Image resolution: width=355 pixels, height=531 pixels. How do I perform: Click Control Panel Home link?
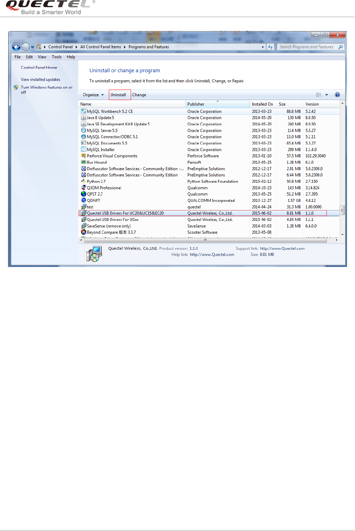click(39, 68)
